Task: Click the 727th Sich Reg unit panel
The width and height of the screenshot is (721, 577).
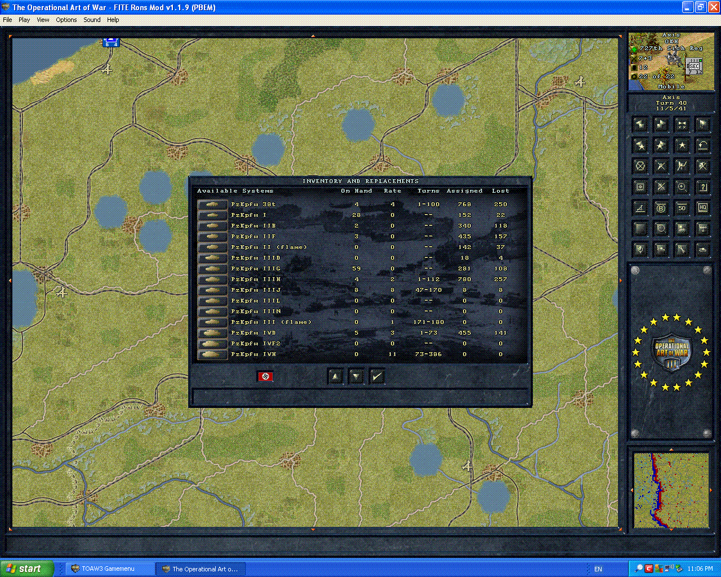Action: [671, 61]
